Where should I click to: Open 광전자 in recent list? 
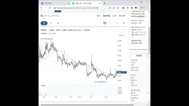tap(133, 75)
